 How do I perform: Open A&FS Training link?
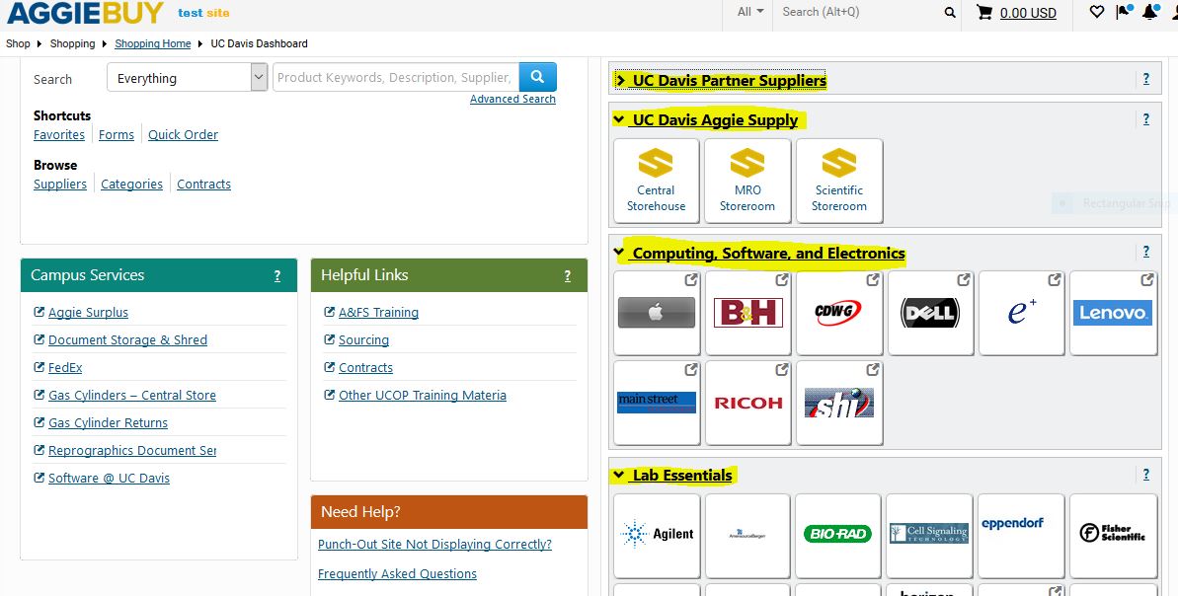point(378,313)
